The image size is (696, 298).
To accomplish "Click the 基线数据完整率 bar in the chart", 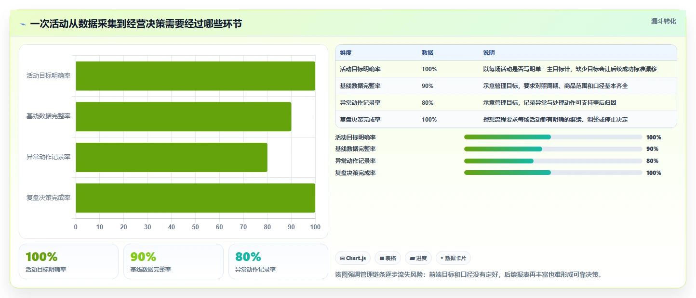I will click(x=183, y=116).
